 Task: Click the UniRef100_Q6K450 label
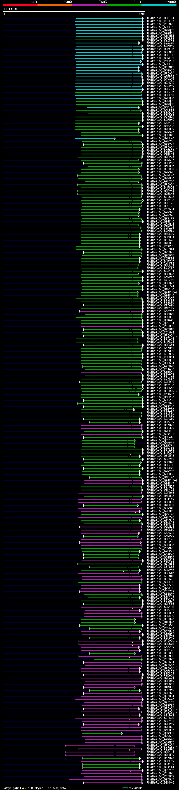coord(161,308)
